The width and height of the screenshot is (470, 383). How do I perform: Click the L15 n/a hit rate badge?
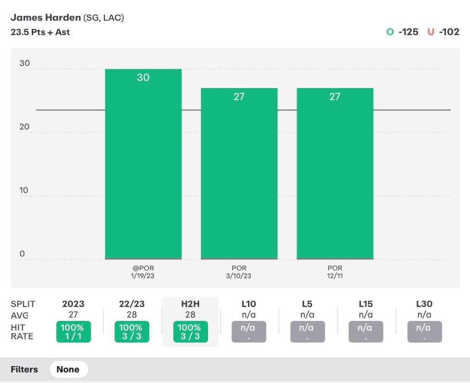coord(366,332)
